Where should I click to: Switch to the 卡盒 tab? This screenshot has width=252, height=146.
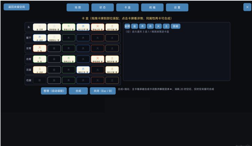127,7
